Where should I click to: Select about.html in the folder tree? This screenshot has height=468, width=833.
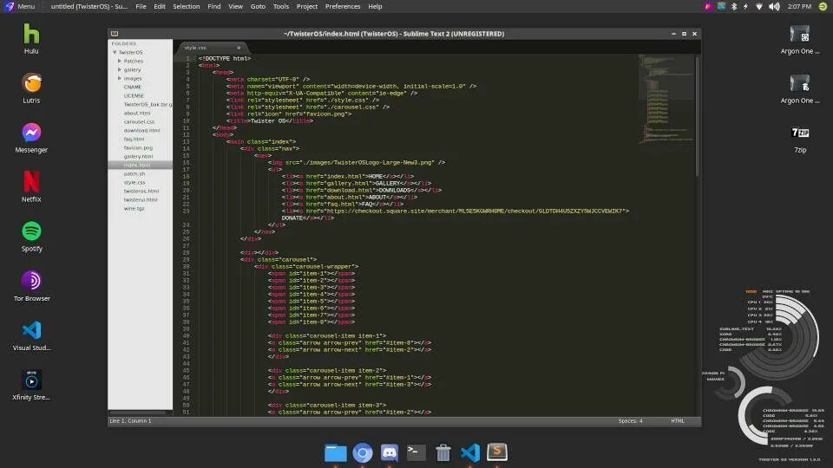[x=137, y=113]
